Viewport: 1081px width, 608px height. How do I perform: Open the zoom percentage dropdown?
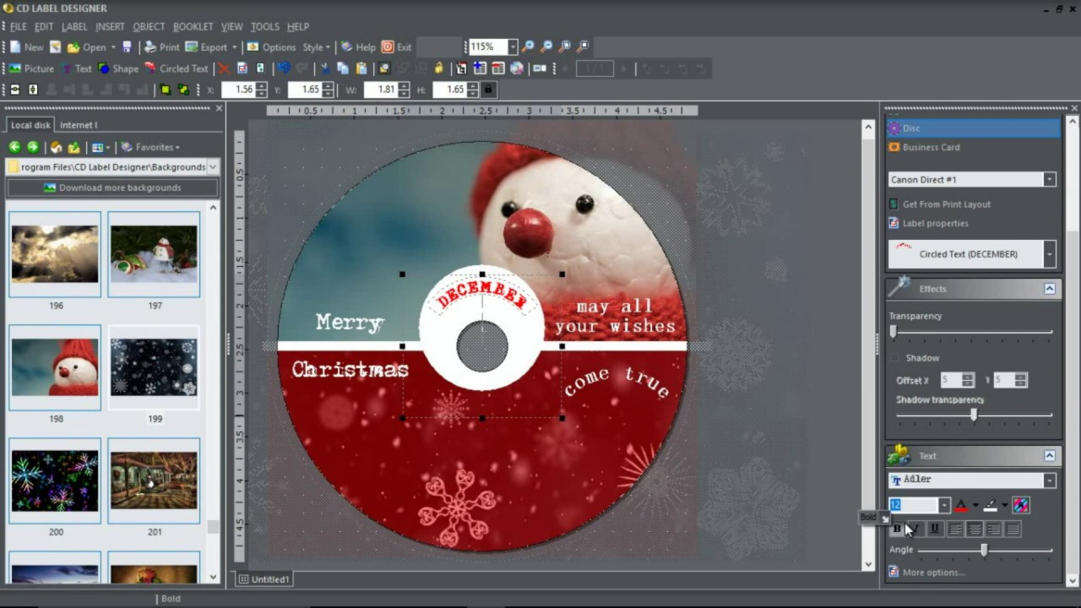tap(512, 47)
